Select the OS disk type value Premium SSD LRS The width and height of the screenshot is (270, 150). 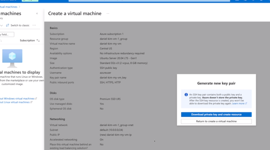point(110,99)
